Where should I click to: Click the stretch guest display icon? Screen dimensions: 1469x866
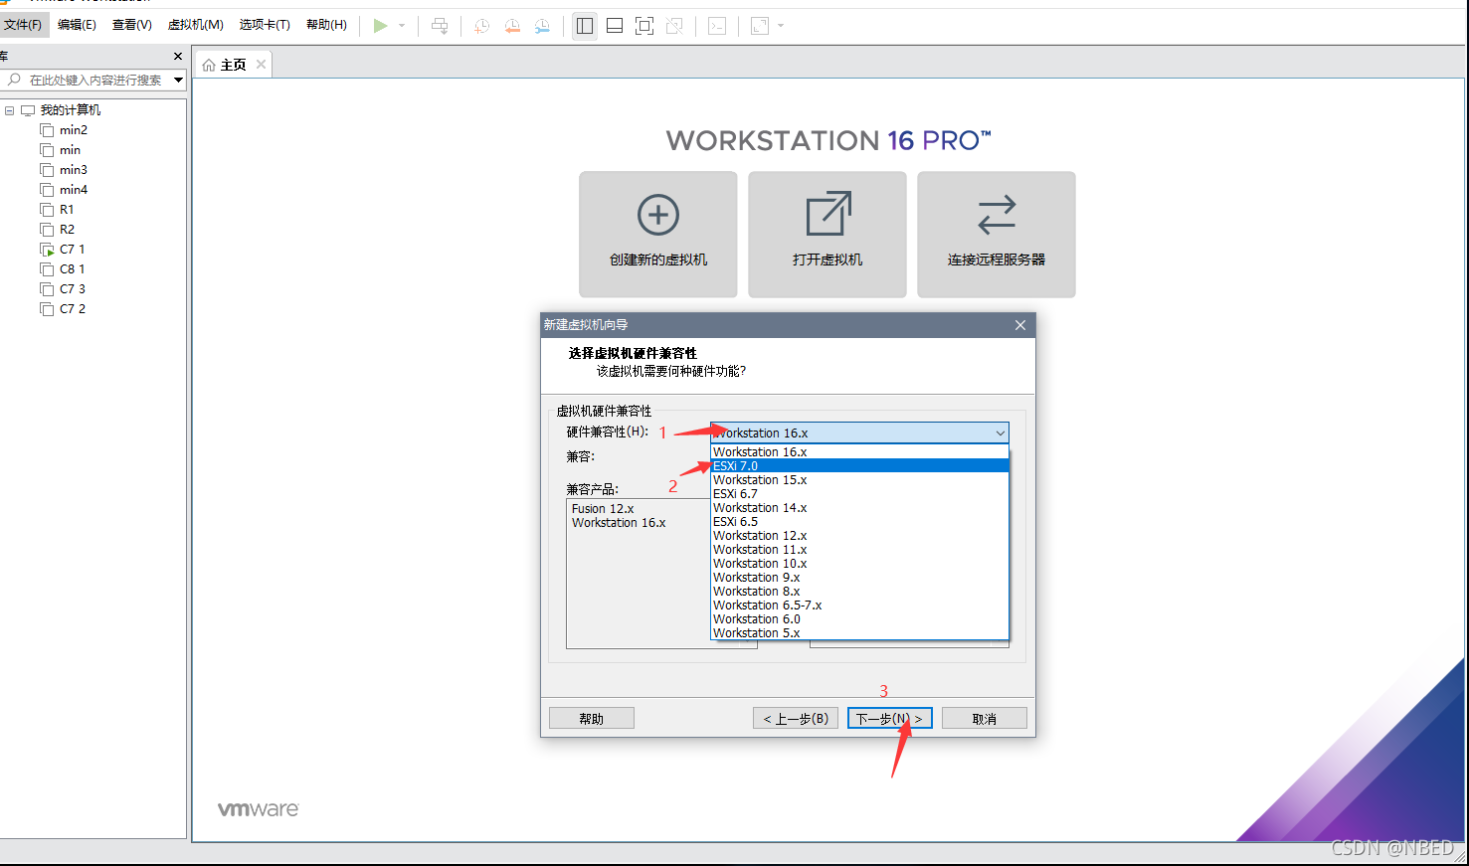coord(760,26)
